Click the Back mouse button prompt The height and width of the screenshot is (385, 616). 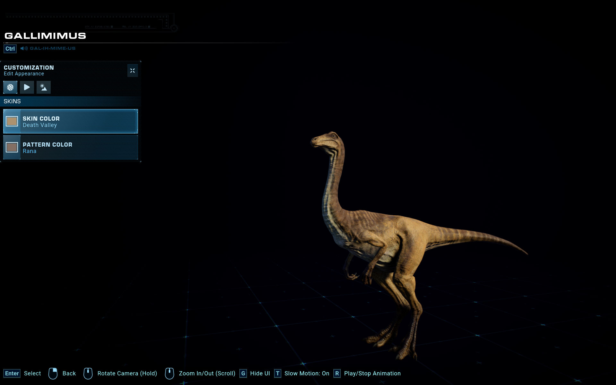coord(53,373)
